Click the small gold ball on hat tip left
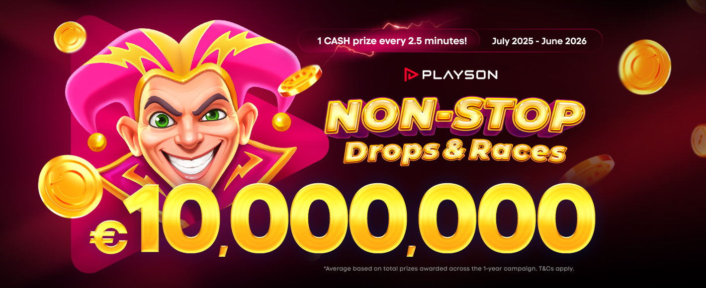Screen dimensions: 706x288 coord(97,143)
